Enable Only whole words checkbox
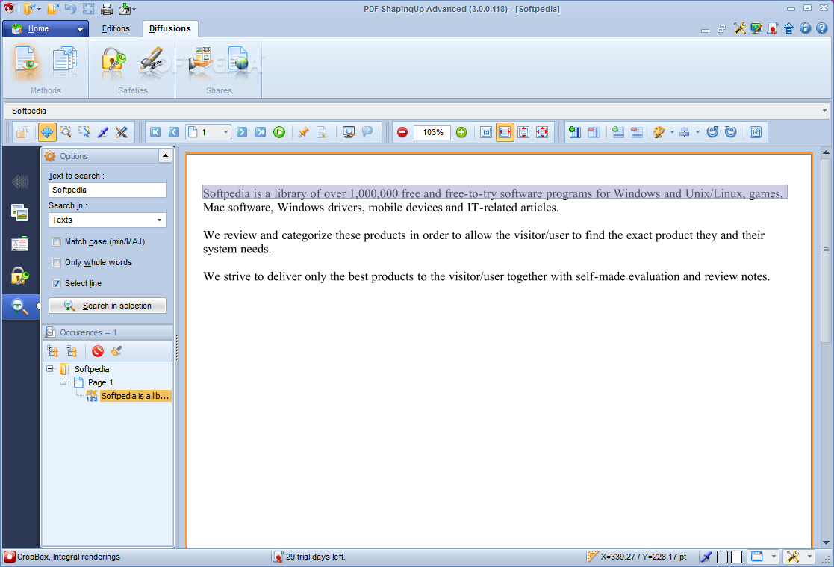 tap(57, 262)
